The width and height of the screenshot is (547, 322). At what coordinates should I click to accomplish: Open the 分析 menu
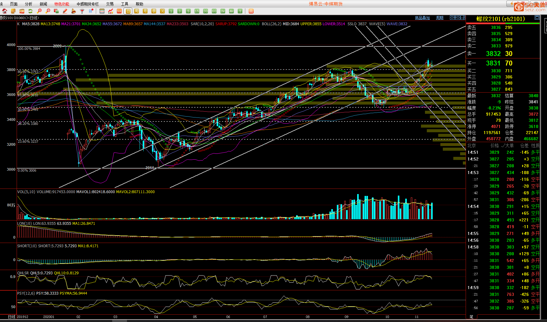tap(29, 4)
